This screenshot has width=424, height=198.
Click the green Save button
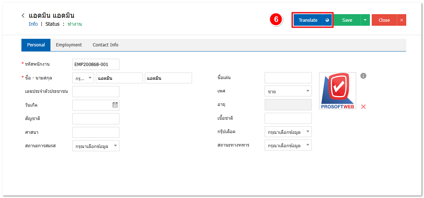pyautogui.click(x=347, y=20)
